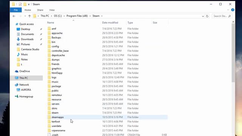
Task: Expand the chevron after This PC breadcrumb
Action: [x=51, y=16]
